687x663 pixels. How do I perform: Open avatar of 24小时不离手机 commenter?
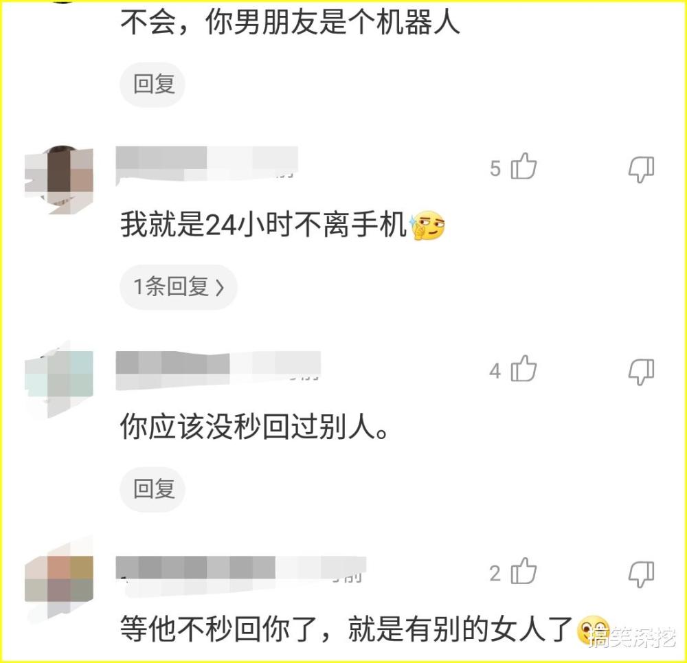click(x=59, y=180)
